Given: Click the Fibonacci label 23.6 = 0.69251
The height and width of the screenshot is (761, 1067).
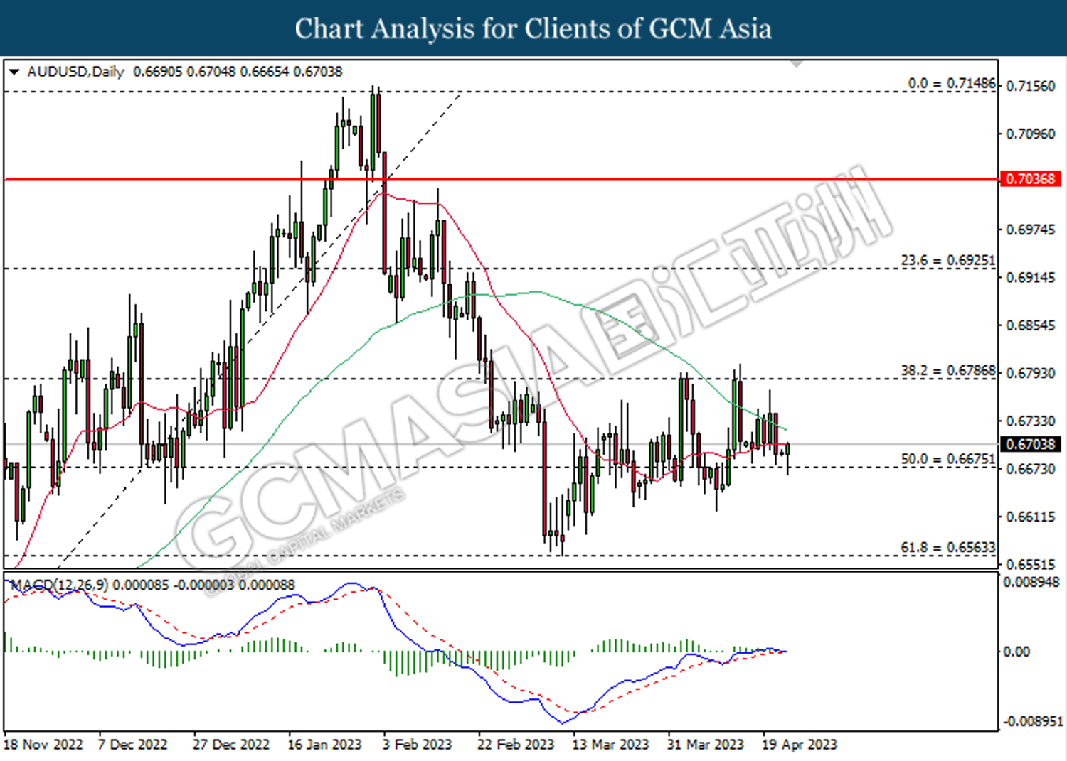Looking at the screenshot, I should 948,261.
